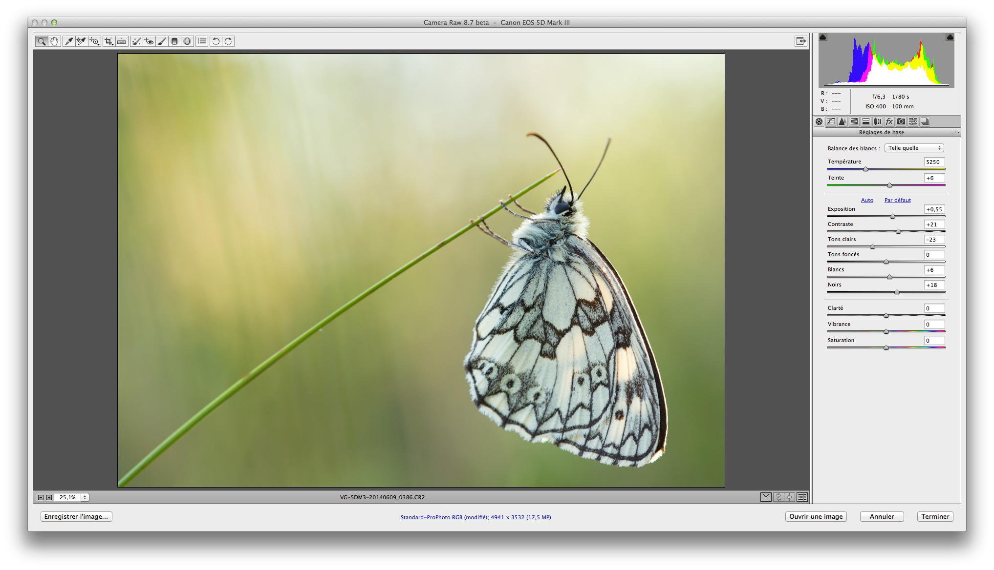Select the Adjustment Brush tool
Viewport: 994px width, 570px height.
point(162,41)
